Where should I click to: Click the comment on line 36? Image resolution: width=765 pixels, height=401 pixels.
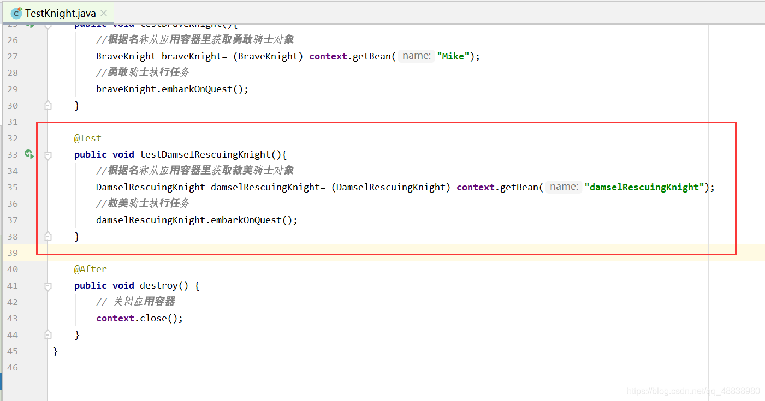[x=143, y=204]
